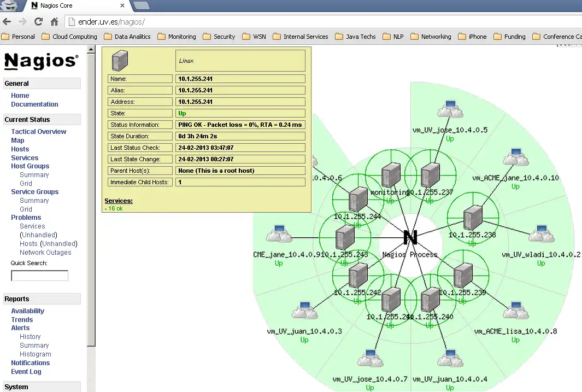Open the Host Groups link
This screenshot has width=582, height=392.
(30, 166)
